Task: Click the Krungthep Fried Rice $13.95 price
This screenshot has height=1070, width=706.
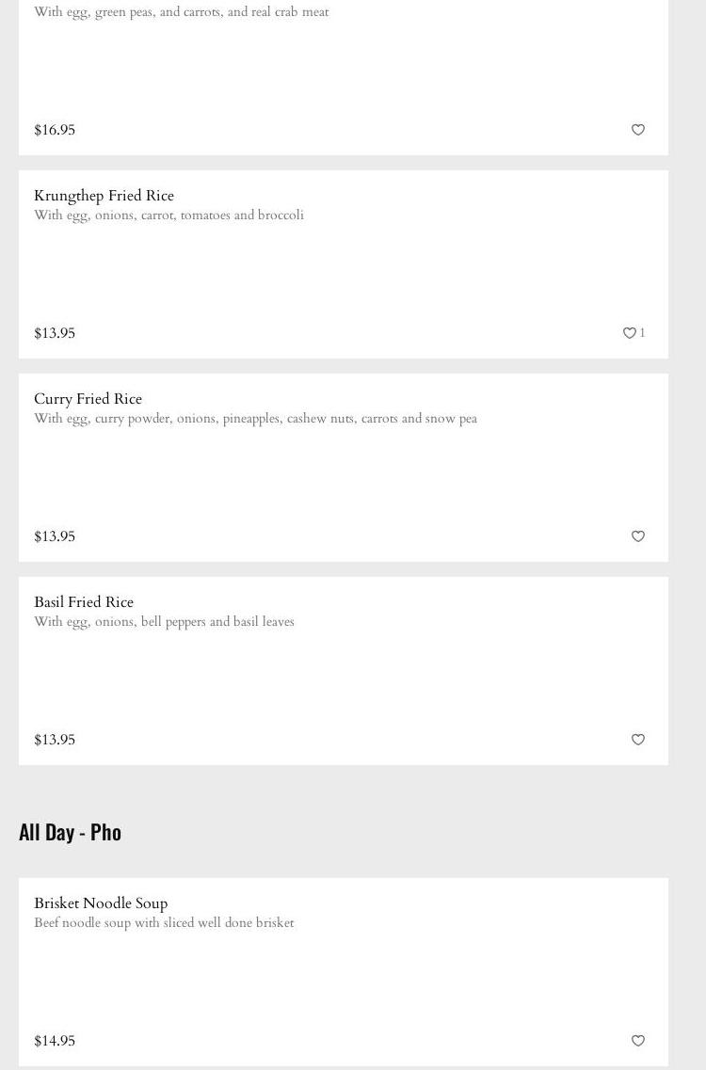Action: pyautogui.click(x=55, y=333)
